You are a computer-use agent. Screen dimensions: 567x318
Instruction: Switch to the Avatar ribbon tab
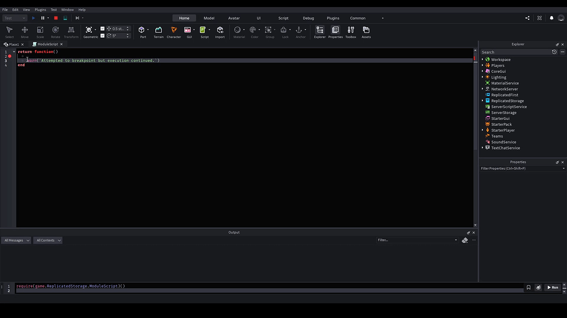(234, 18)
